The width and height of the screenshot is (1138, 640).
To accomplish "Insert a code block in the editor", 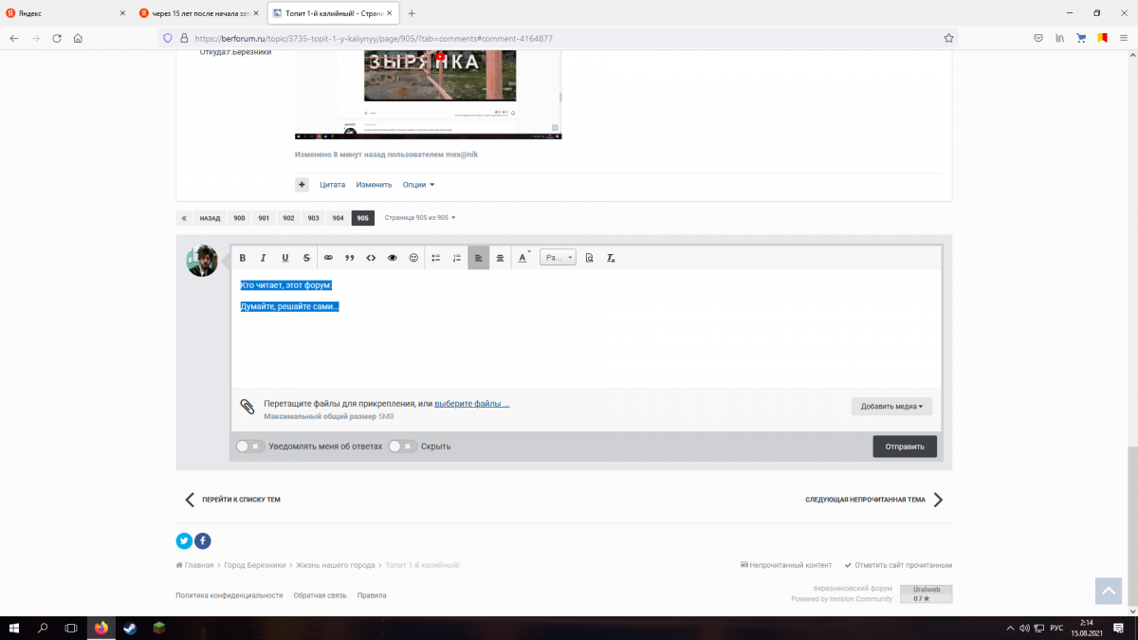I will click(x=371, y=258).
